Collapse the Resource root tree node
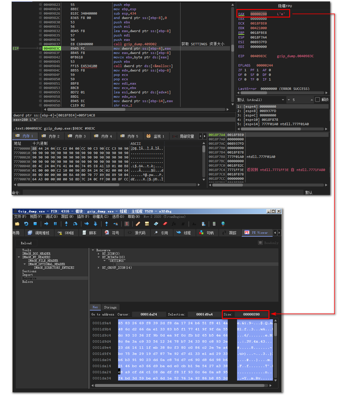The image size is (342, 396). tap(93, 250)
